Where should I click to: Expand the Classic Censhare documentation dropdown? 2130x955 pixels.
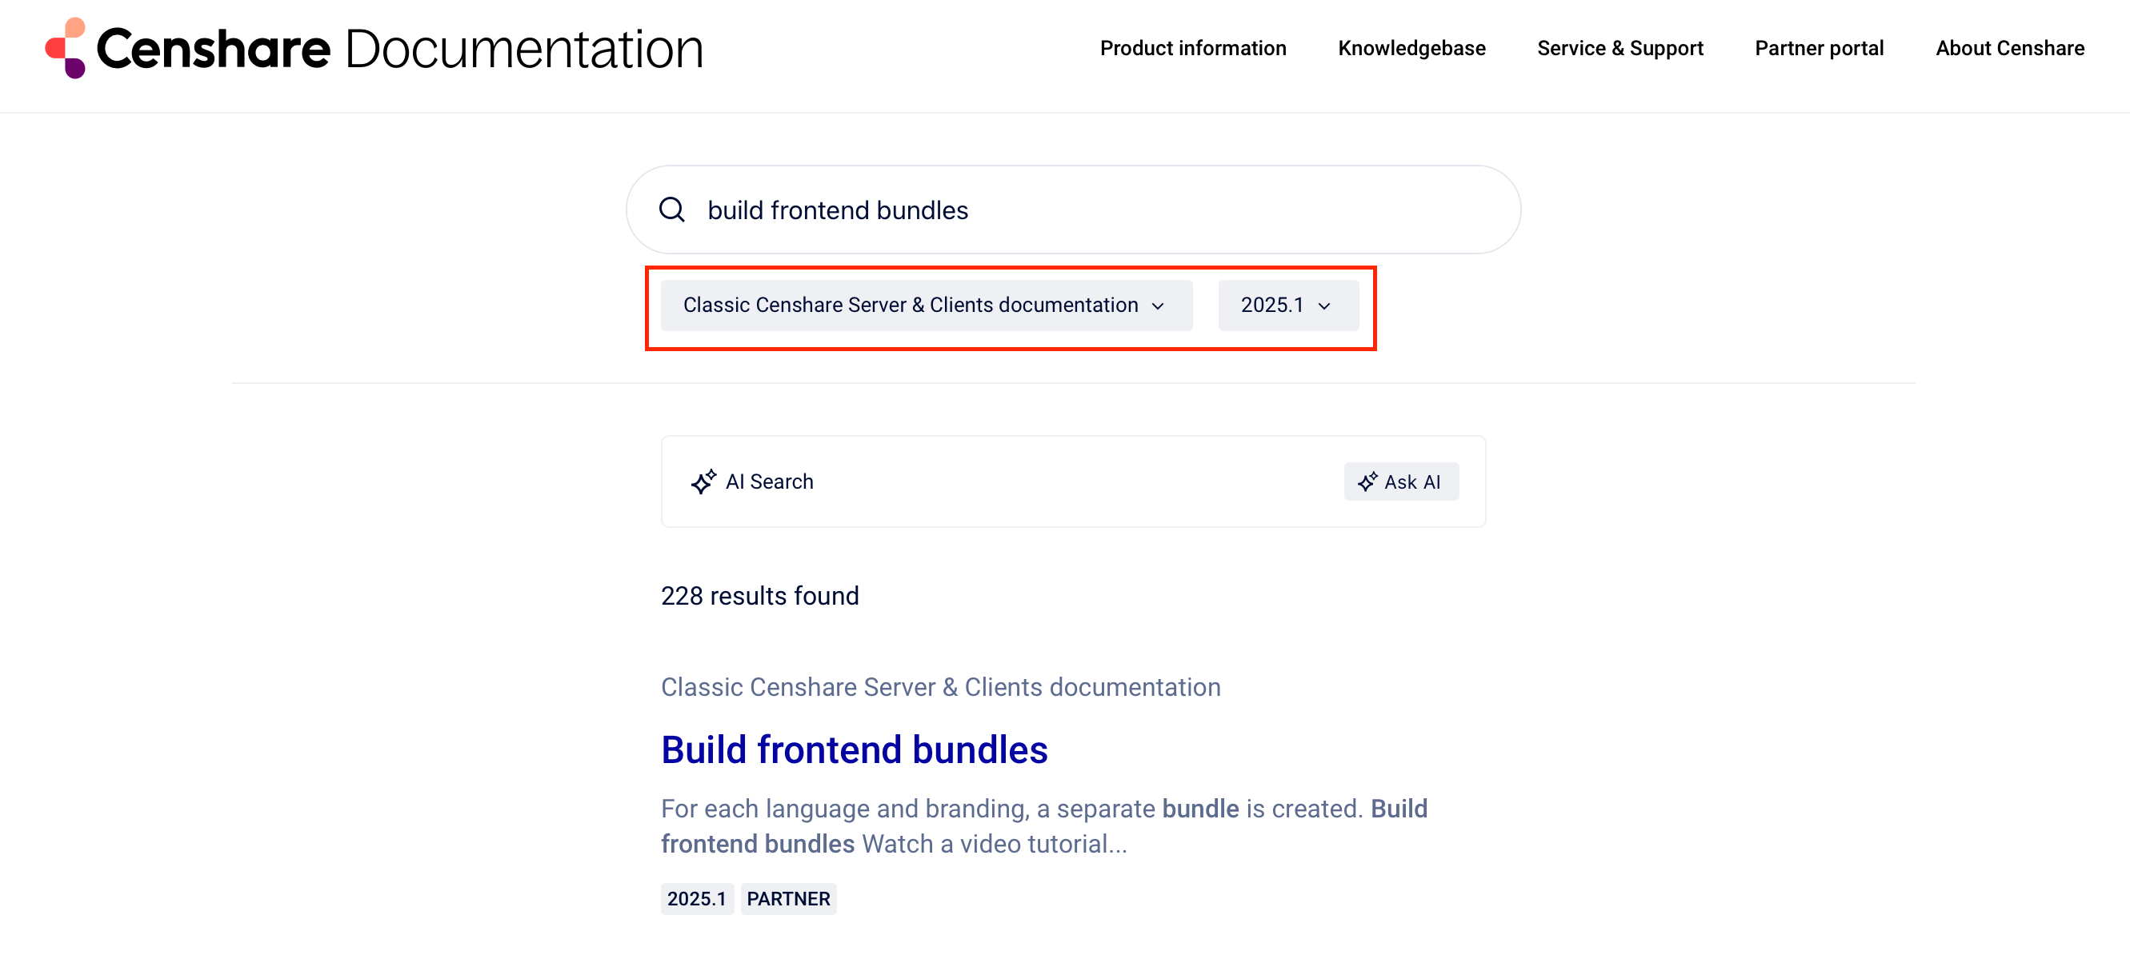click(925, 305)
